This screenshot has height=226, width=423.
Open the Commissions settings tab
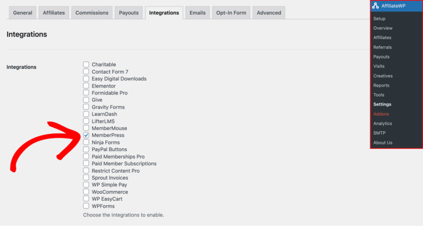(92, 13)
